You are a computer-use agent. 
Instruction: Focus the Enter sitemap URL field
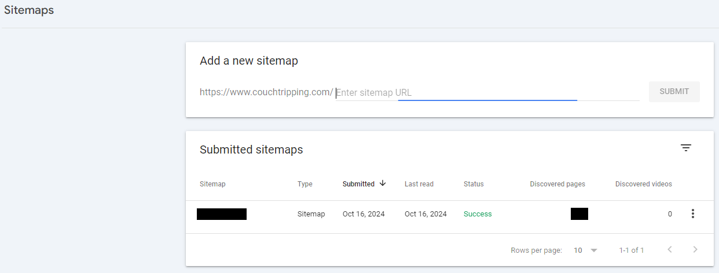click(487, 92)
